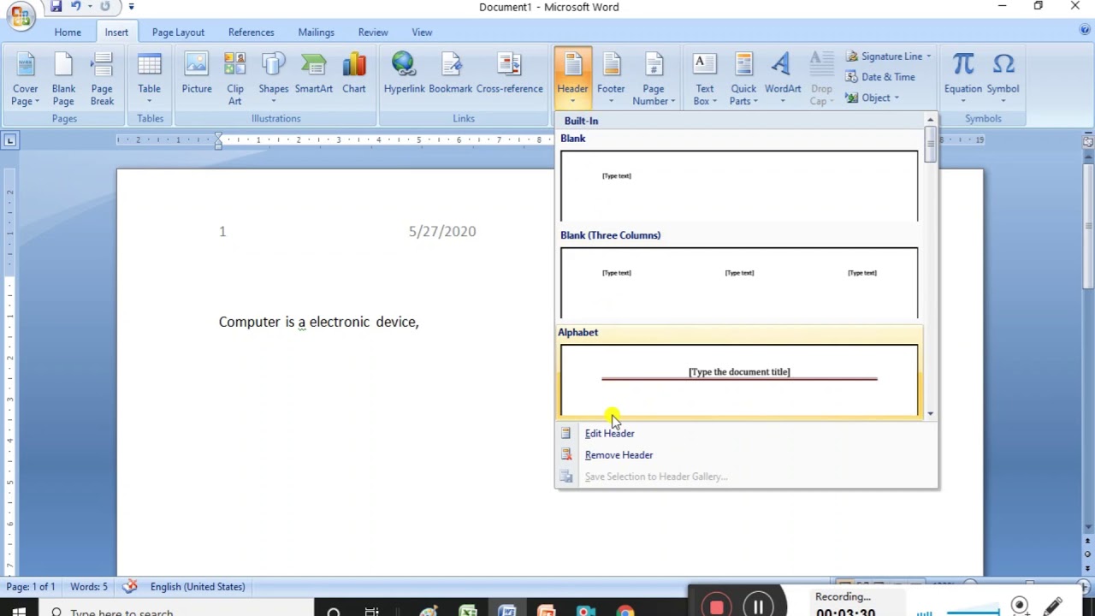Pick the Alphabet header thumbnail
This screenshot has width=1095, height=616.
[x=739, y=380]
